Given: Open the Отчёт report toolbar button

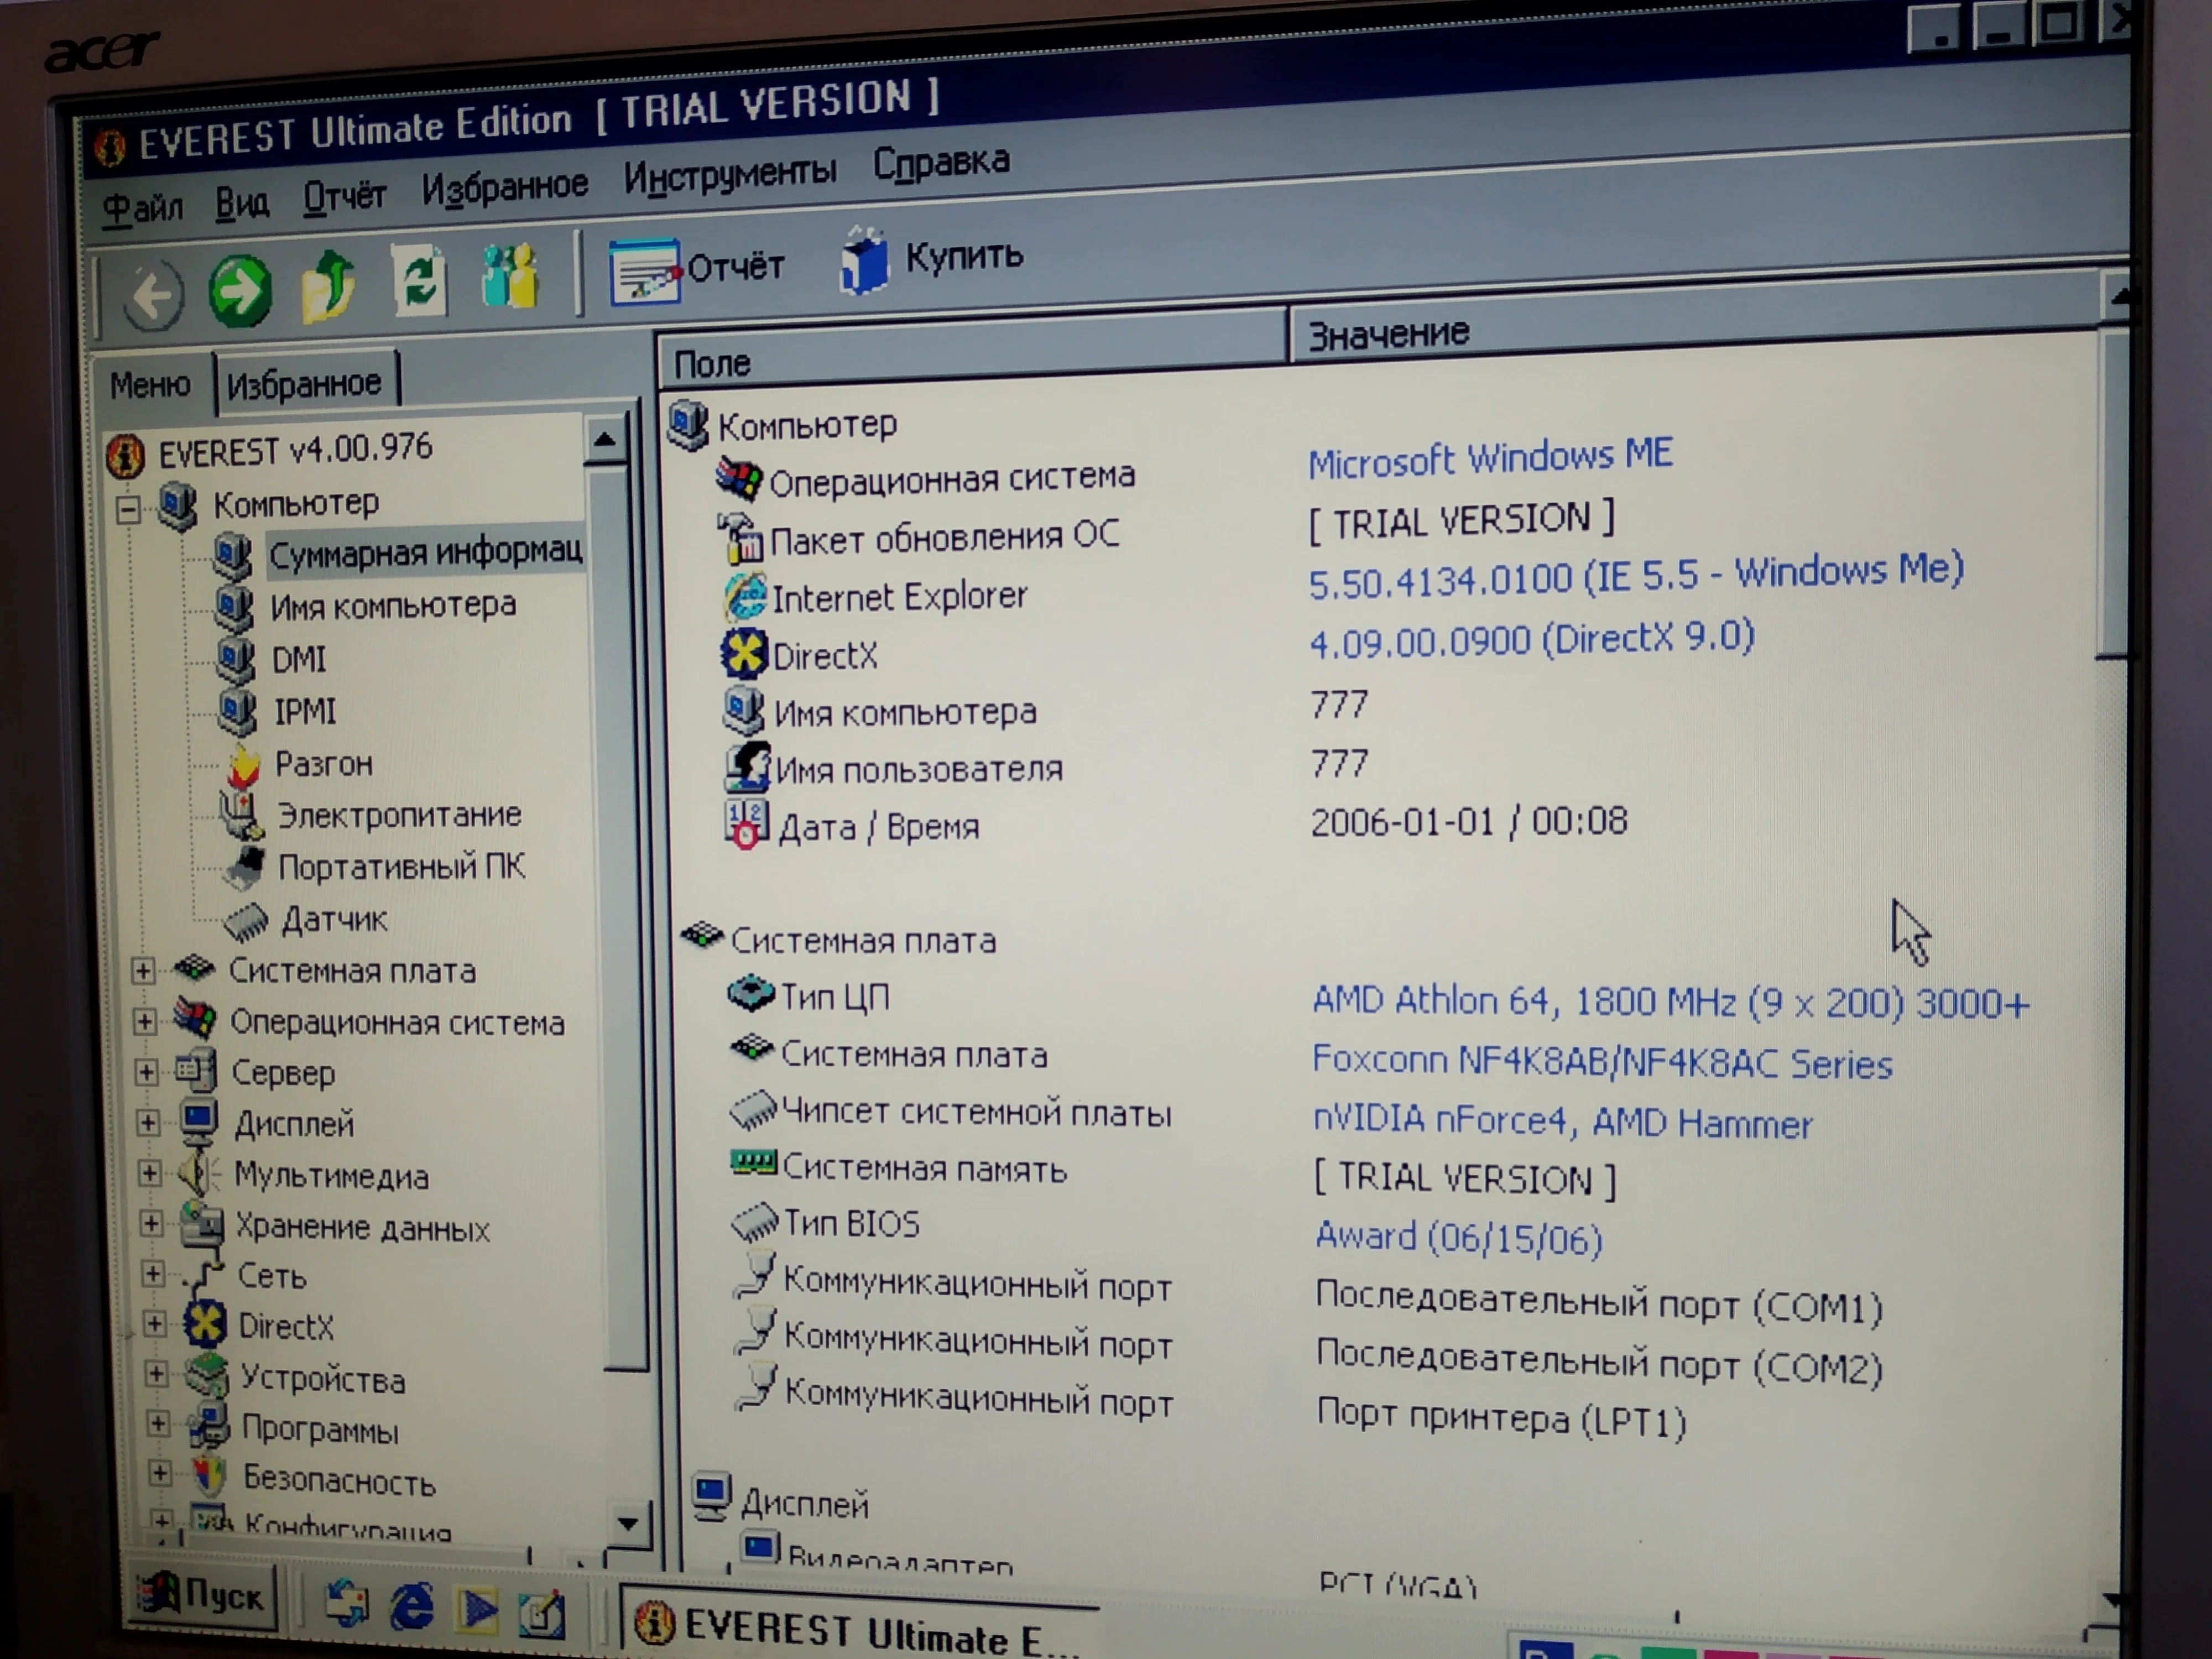Looking at the screenshot, I should pyautogui.click(x=697, y=269).
